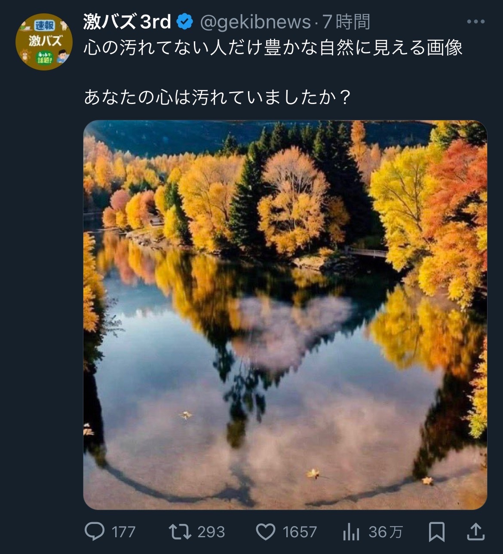
Task: Click the 7時間 post timestamp
Action: 347,21
